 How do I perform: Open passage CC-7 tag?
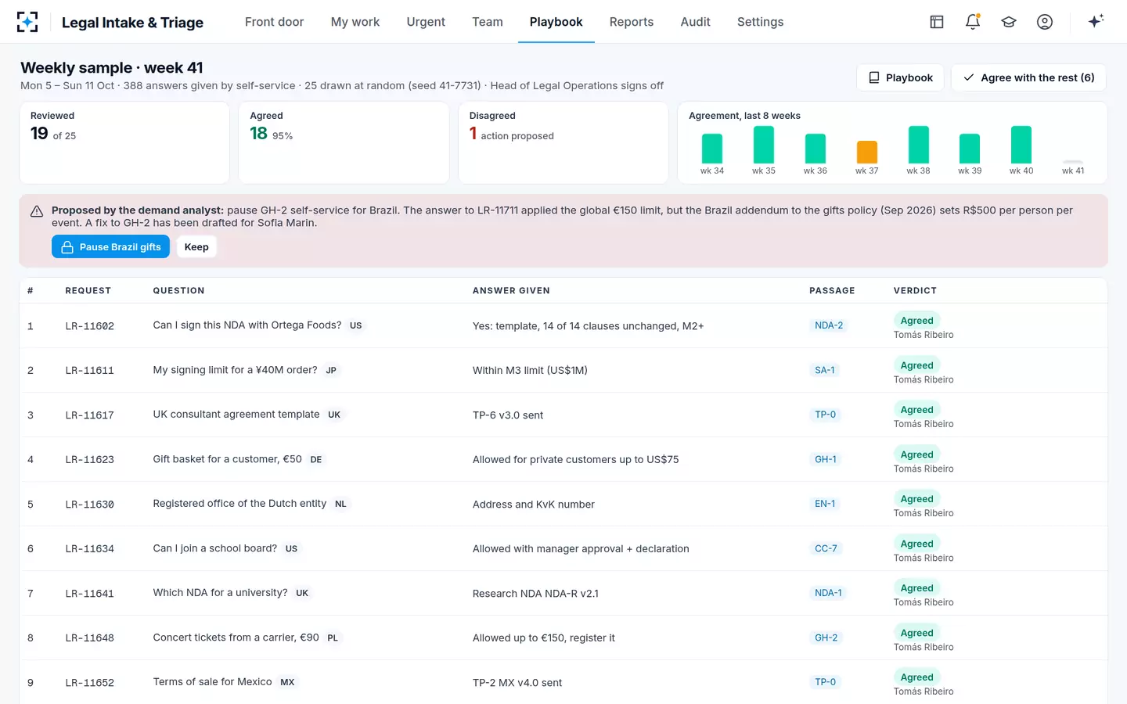(826, 548)
